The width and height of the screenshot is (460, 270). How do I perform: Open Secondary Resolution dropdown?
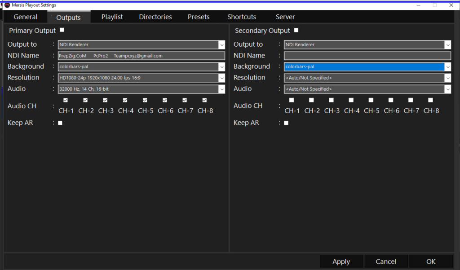[x=367, y=78]
